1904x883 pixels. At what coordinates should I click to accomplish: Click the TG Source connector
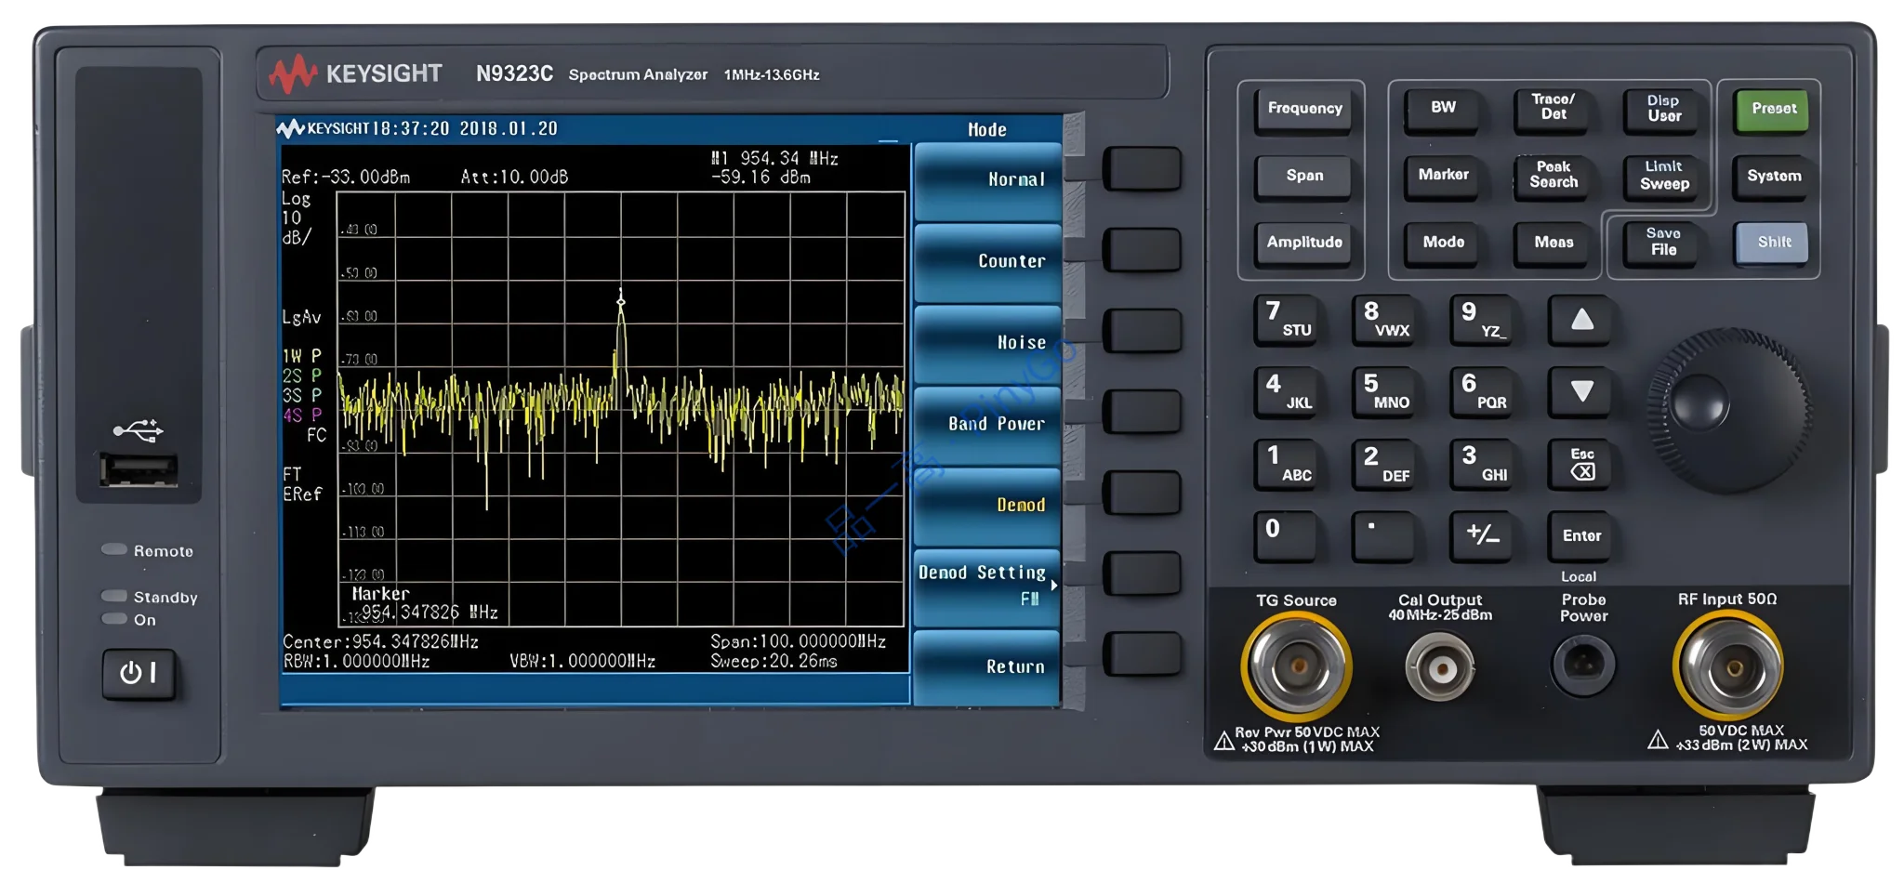tap(1297, 666)
